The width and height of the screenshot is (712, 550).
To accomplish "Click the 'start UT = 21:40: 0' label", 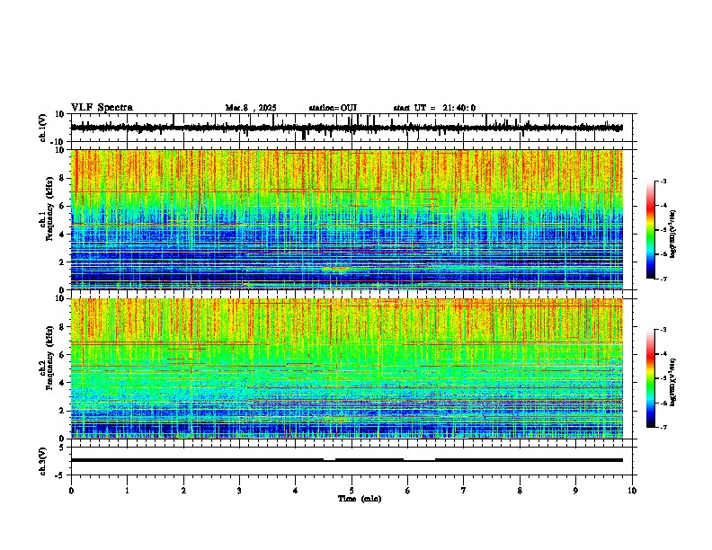I will (434, 108).
